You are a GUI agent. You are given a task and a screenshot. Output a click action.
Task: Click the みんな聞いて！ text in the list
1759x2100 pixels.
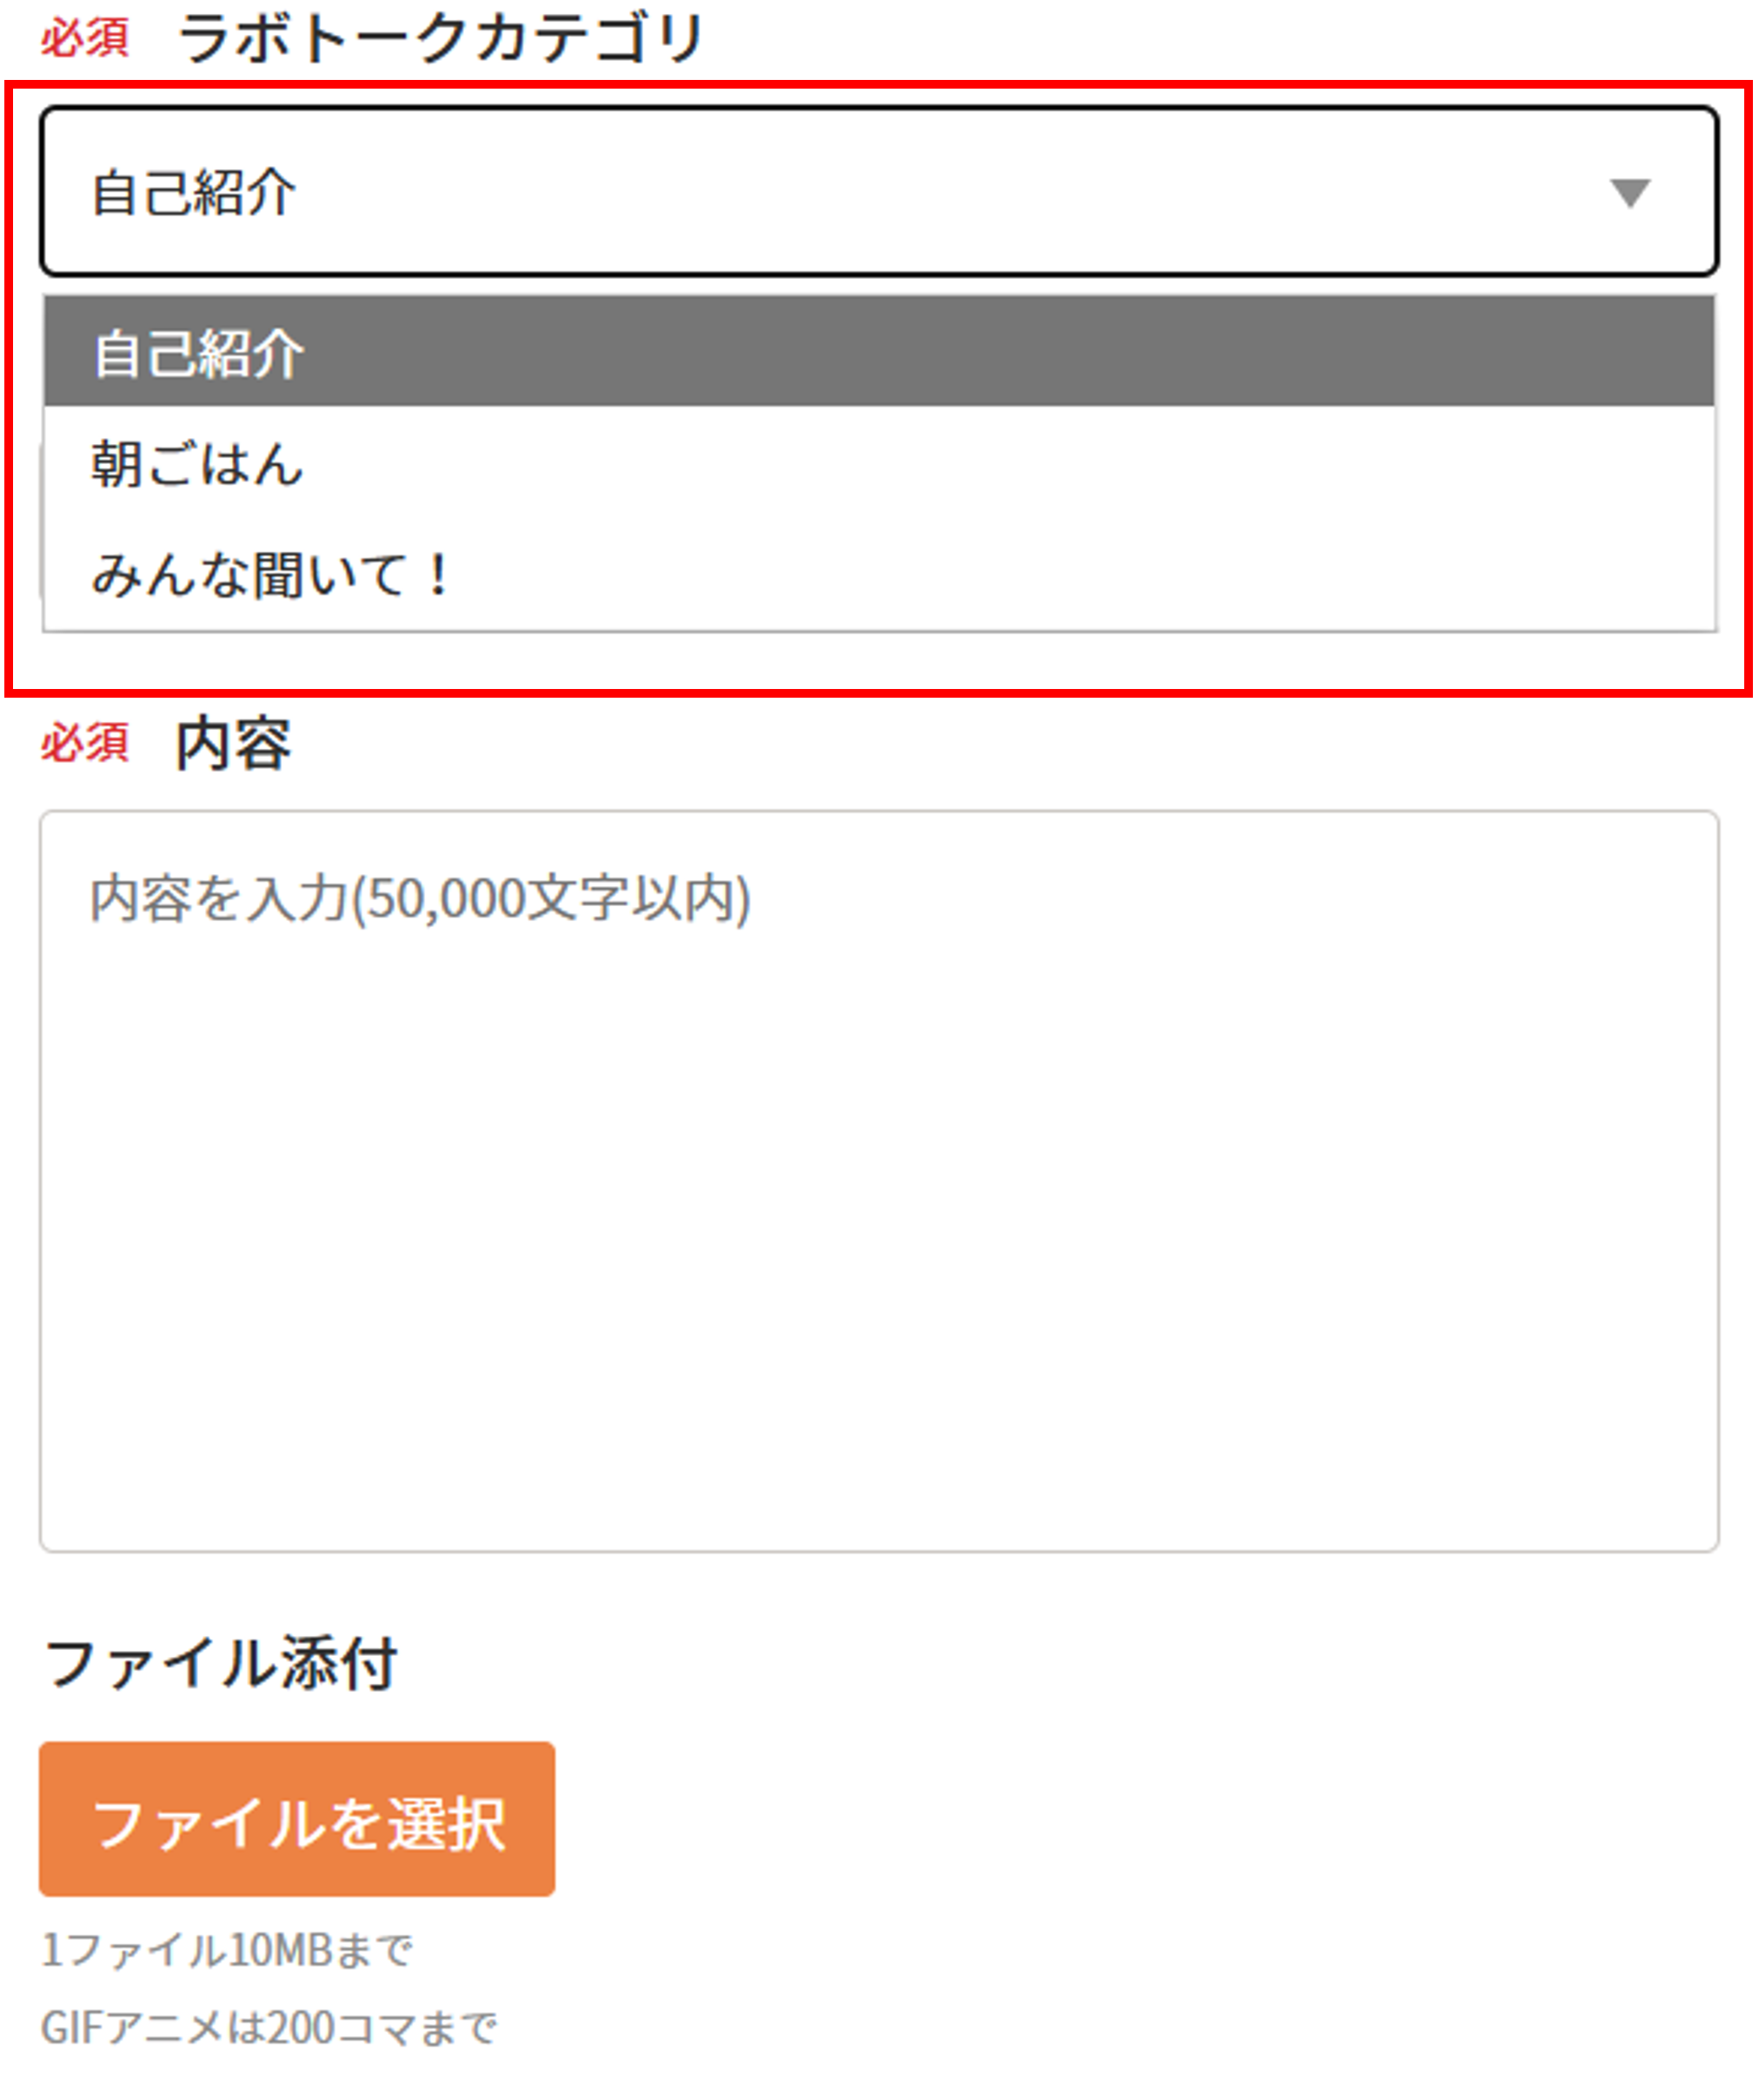pos(270,575)
